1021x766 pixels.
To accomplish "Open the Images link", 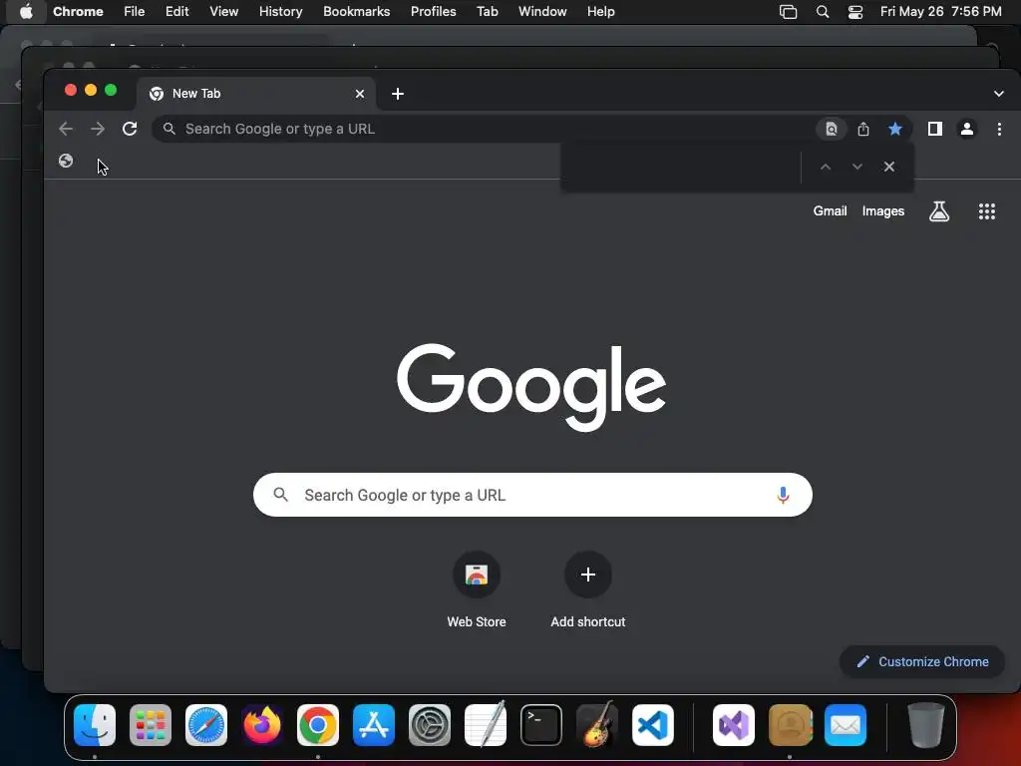I will (x=883, y=211).
